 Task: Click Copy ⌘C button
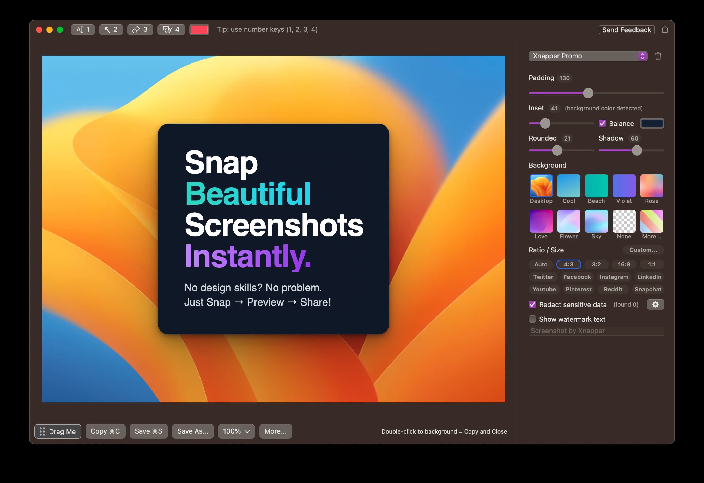105,431
